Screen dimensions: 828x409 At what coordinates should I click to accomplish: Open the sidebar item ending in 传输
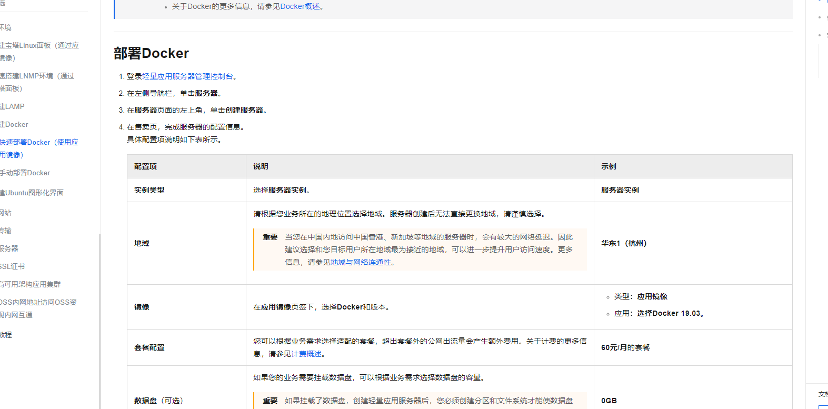pyautogui.click(x=5, y=231)
